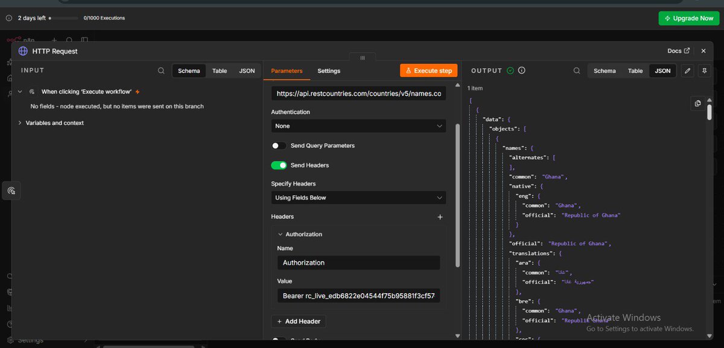Switch OUTPUT view to Schema tab

pyautogui.click(x=605, y=71)
